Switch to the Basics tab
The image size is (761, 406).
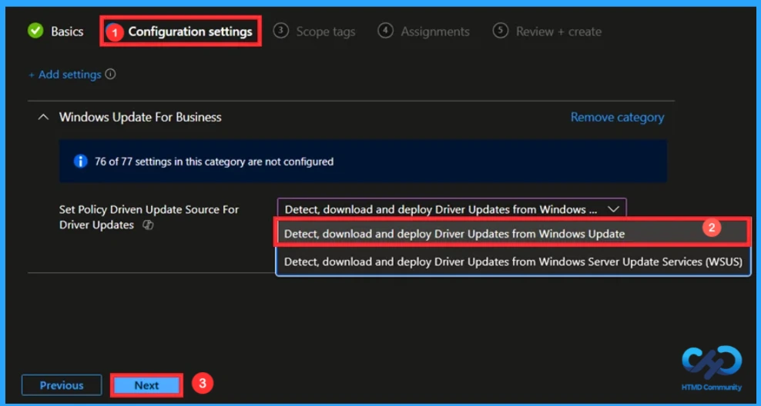(67, 32)
